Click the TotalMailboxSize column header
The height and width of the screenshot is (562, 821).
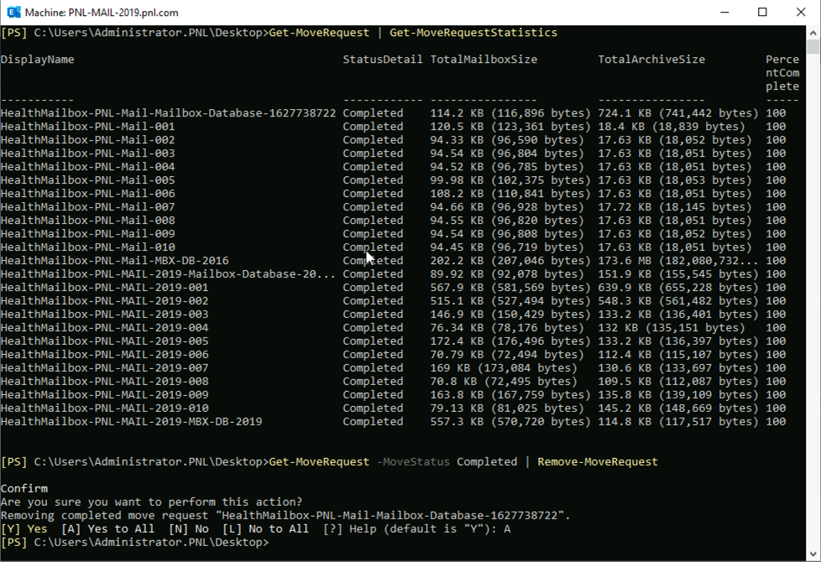(484, 60)
